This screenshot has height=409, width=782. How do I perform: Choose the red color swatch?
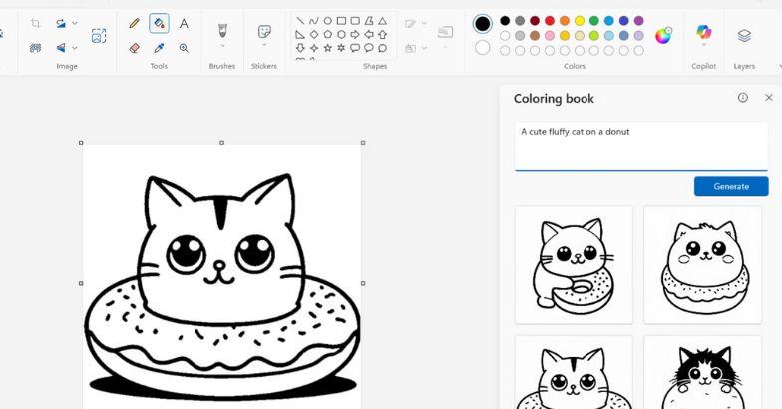click(x=549, y=20)
